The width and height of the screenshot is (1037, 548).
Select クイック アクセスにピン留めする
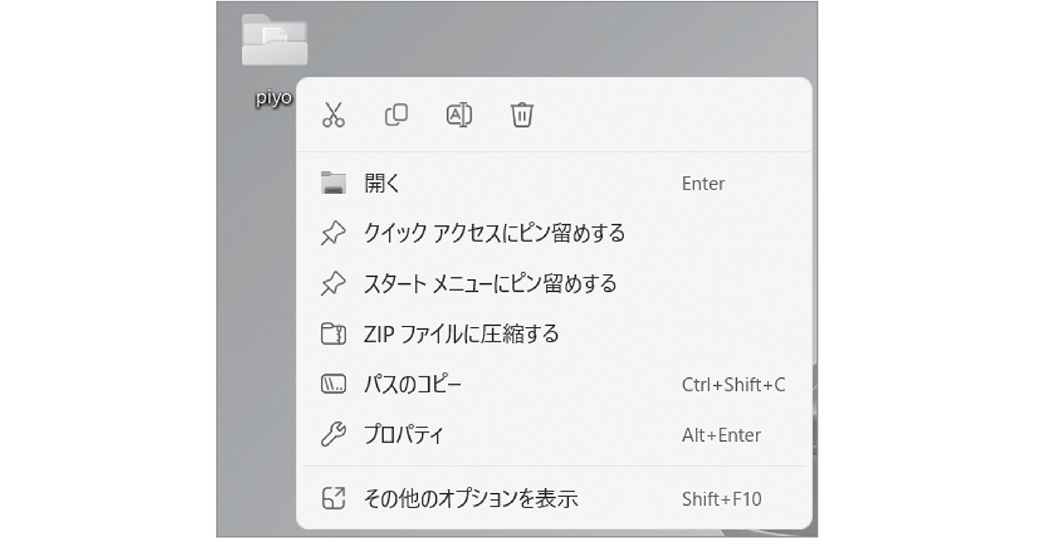(x=554, y=233)
